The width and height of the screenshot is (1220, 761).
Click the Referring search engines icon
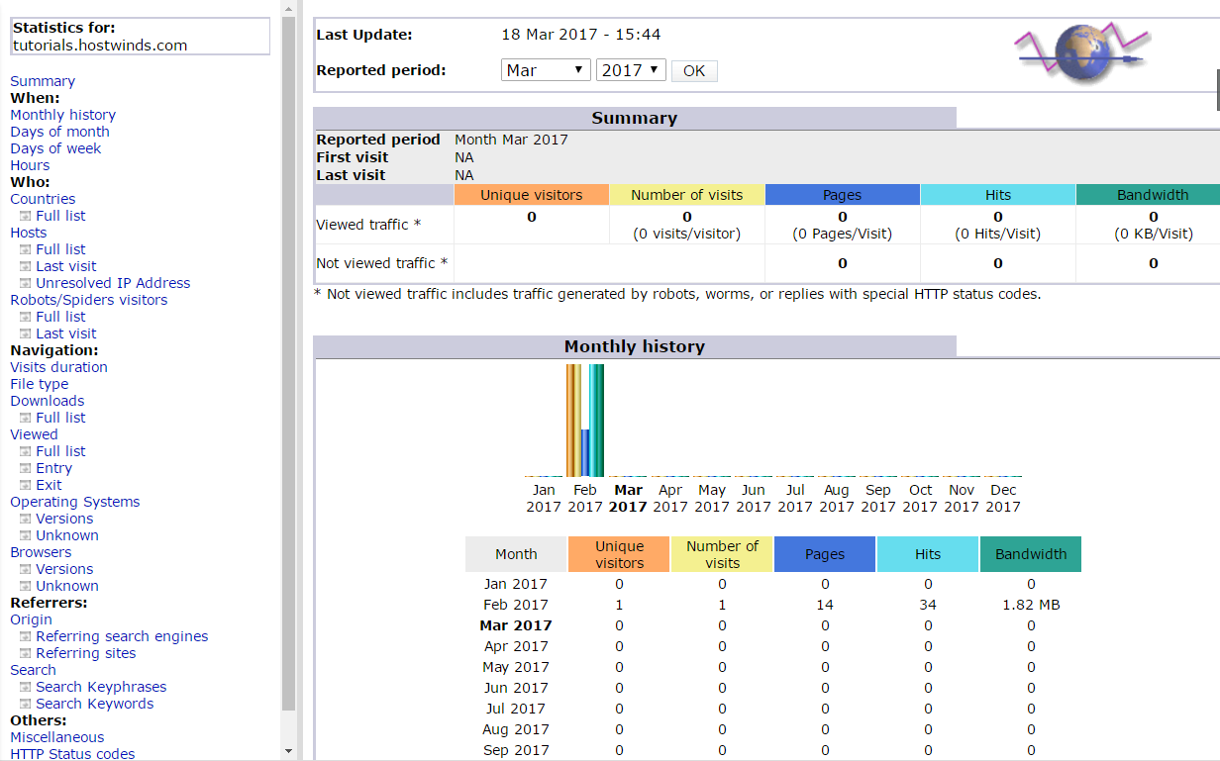tap(27, 636)
